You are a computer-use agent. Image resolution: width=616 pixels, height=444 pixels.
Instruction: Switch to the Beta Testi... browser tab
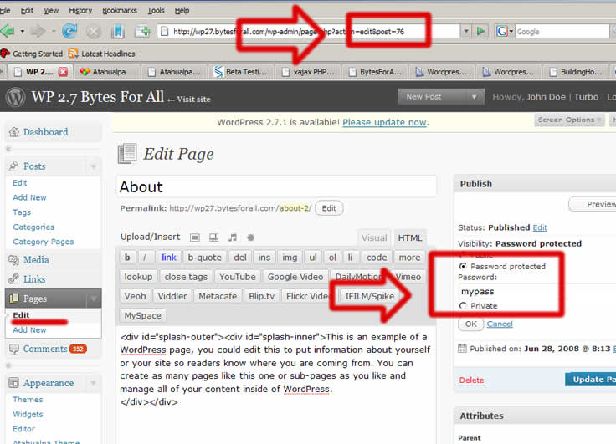tap(241, 72)
